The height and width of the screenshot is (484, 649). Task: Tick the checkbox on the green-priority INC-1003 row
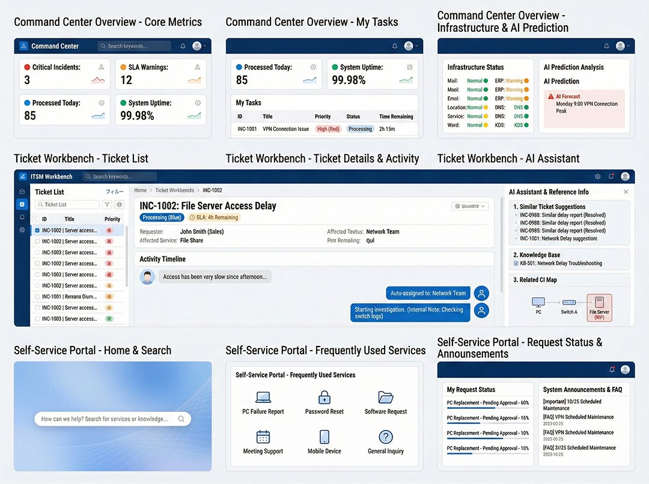[x=38, y=319]
